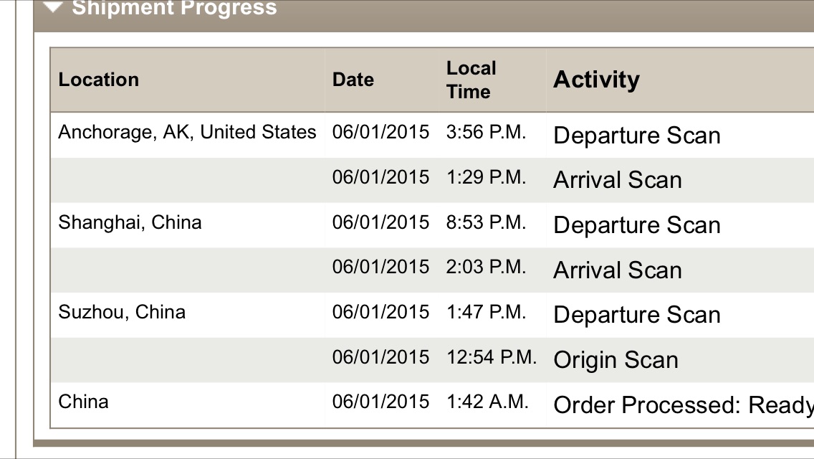Click Anchorage, AK, United States location cell
Image resolution: width=814 pixels, height=459 pixels.
187,133
